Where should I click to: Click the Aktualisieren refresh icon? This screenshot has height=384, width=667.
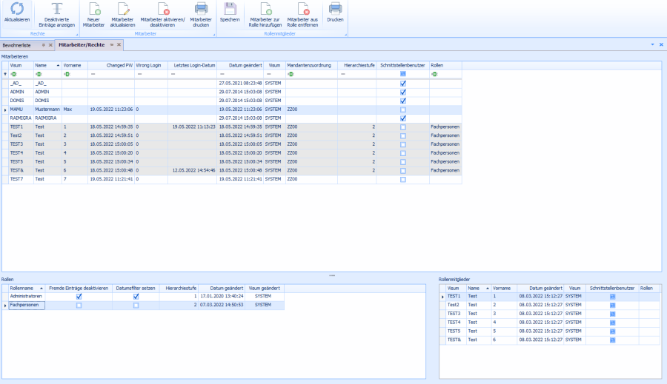(17, 9)
